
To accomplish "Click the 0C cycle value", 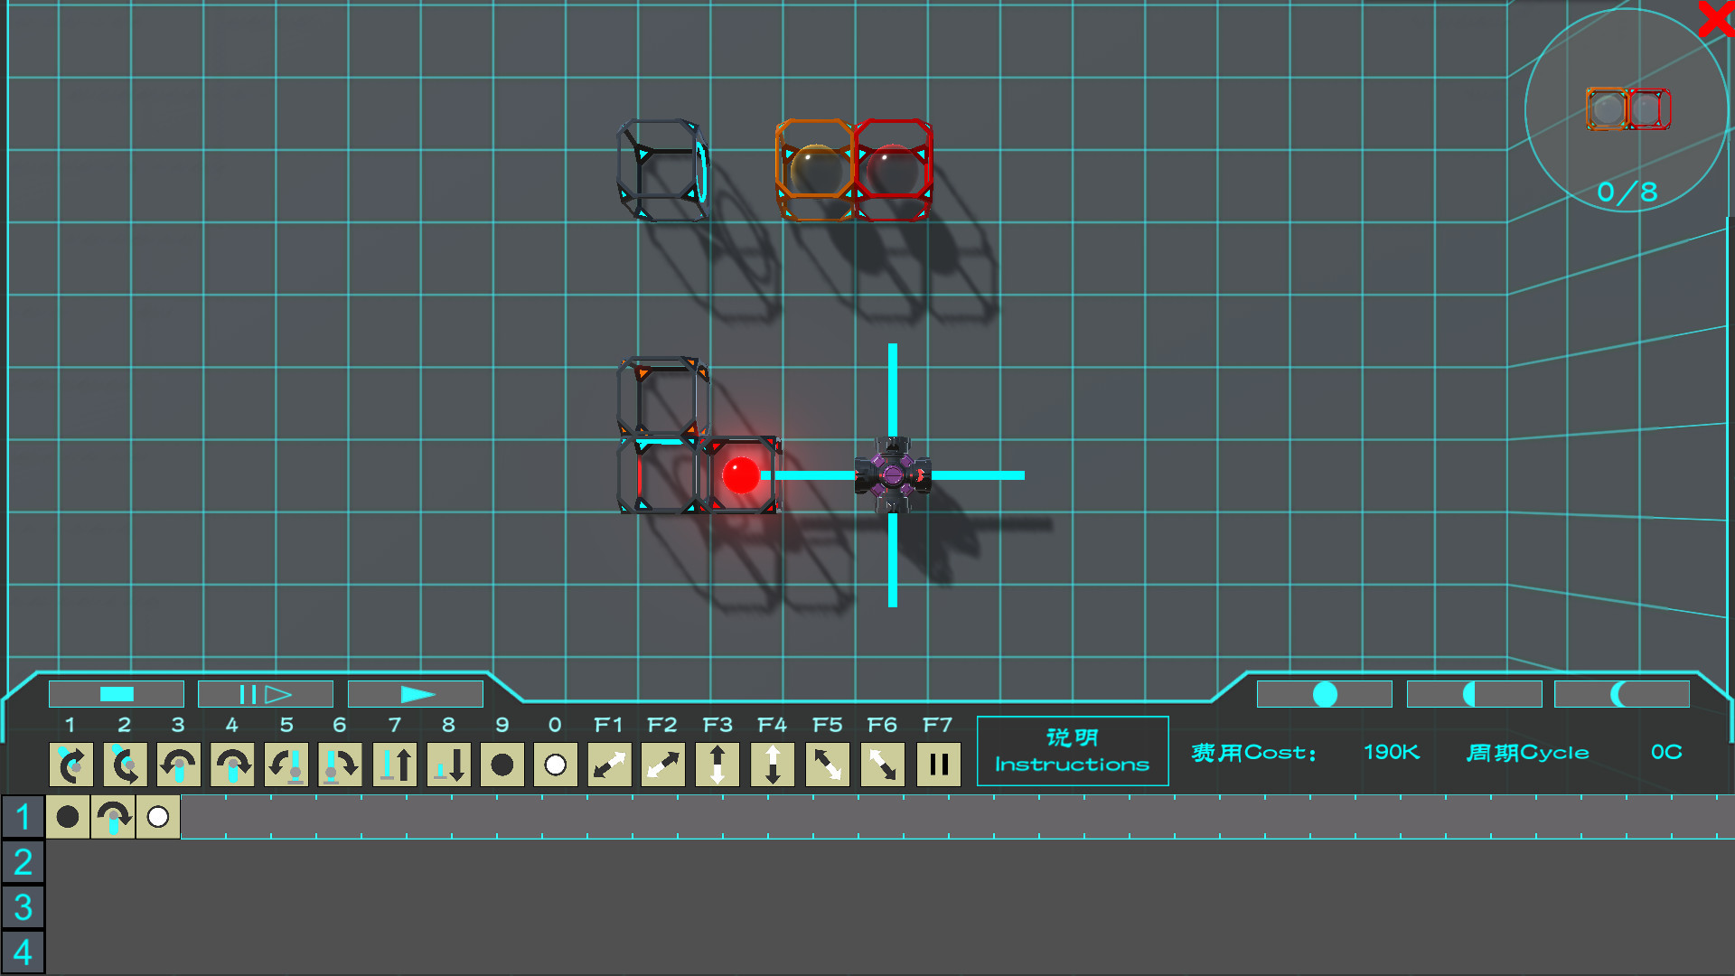I will (x=1666, y=752).
